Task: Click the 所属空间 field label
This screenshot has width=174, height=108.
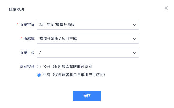Action: (27, 25)
